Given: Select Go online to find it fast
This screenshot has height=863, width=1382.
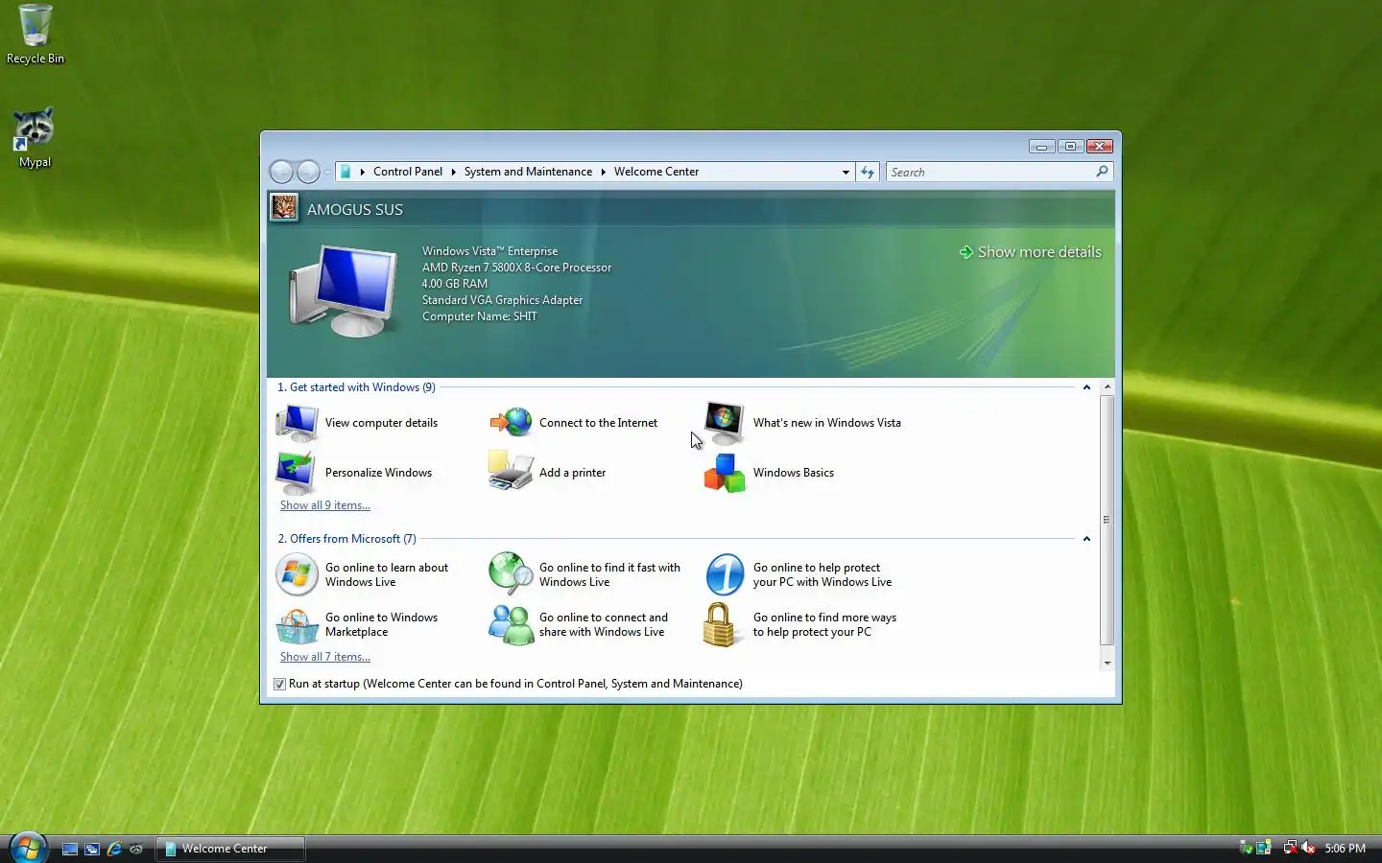Looking at the screenshot, I should click(585, 574).
